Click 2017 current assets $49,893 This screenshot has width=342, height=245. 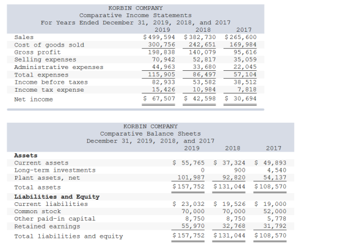pyautogui.click(x=270, y=163)
